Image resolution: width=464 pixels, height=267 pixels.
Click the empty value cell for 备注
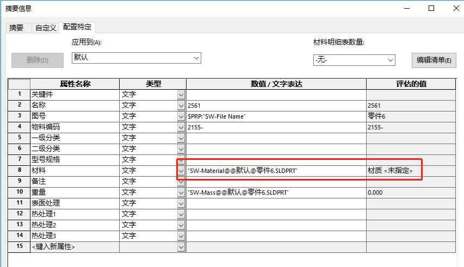click(276, 182)
